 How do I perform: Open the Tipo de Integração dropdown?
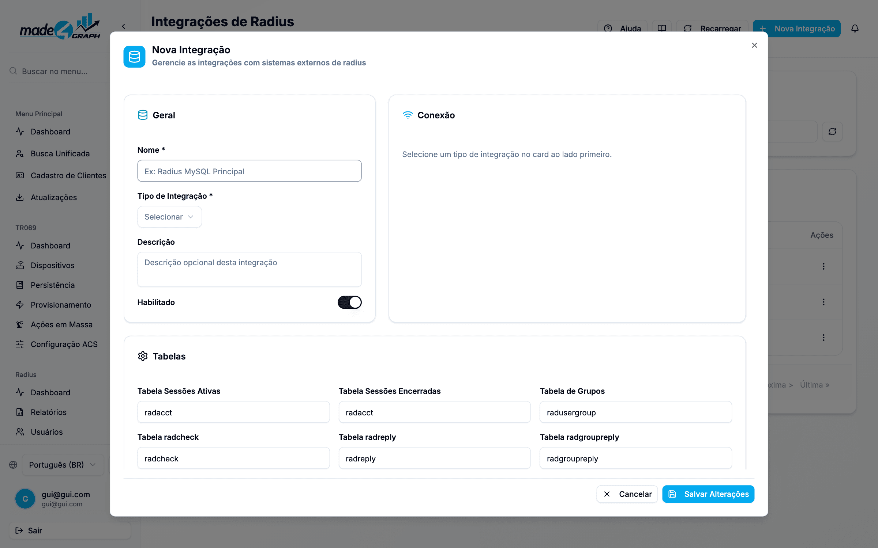tap(169, 217)
